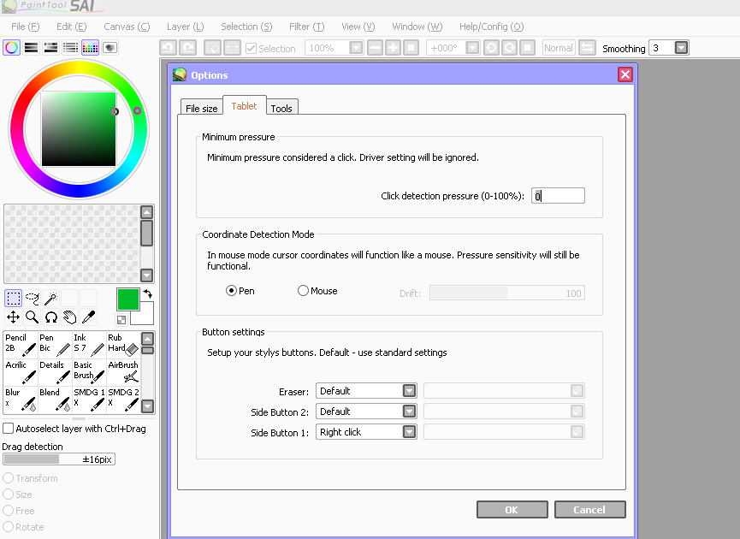The image size is (740, 539).
Task: Open the Side Button 1 dropdown
Action: point(409,432)
